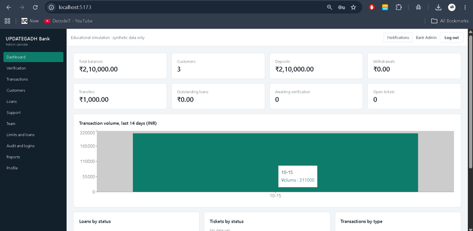Open Customers in the sidebar
Viewport: 473px width, 231px height.
coord(33,91)
